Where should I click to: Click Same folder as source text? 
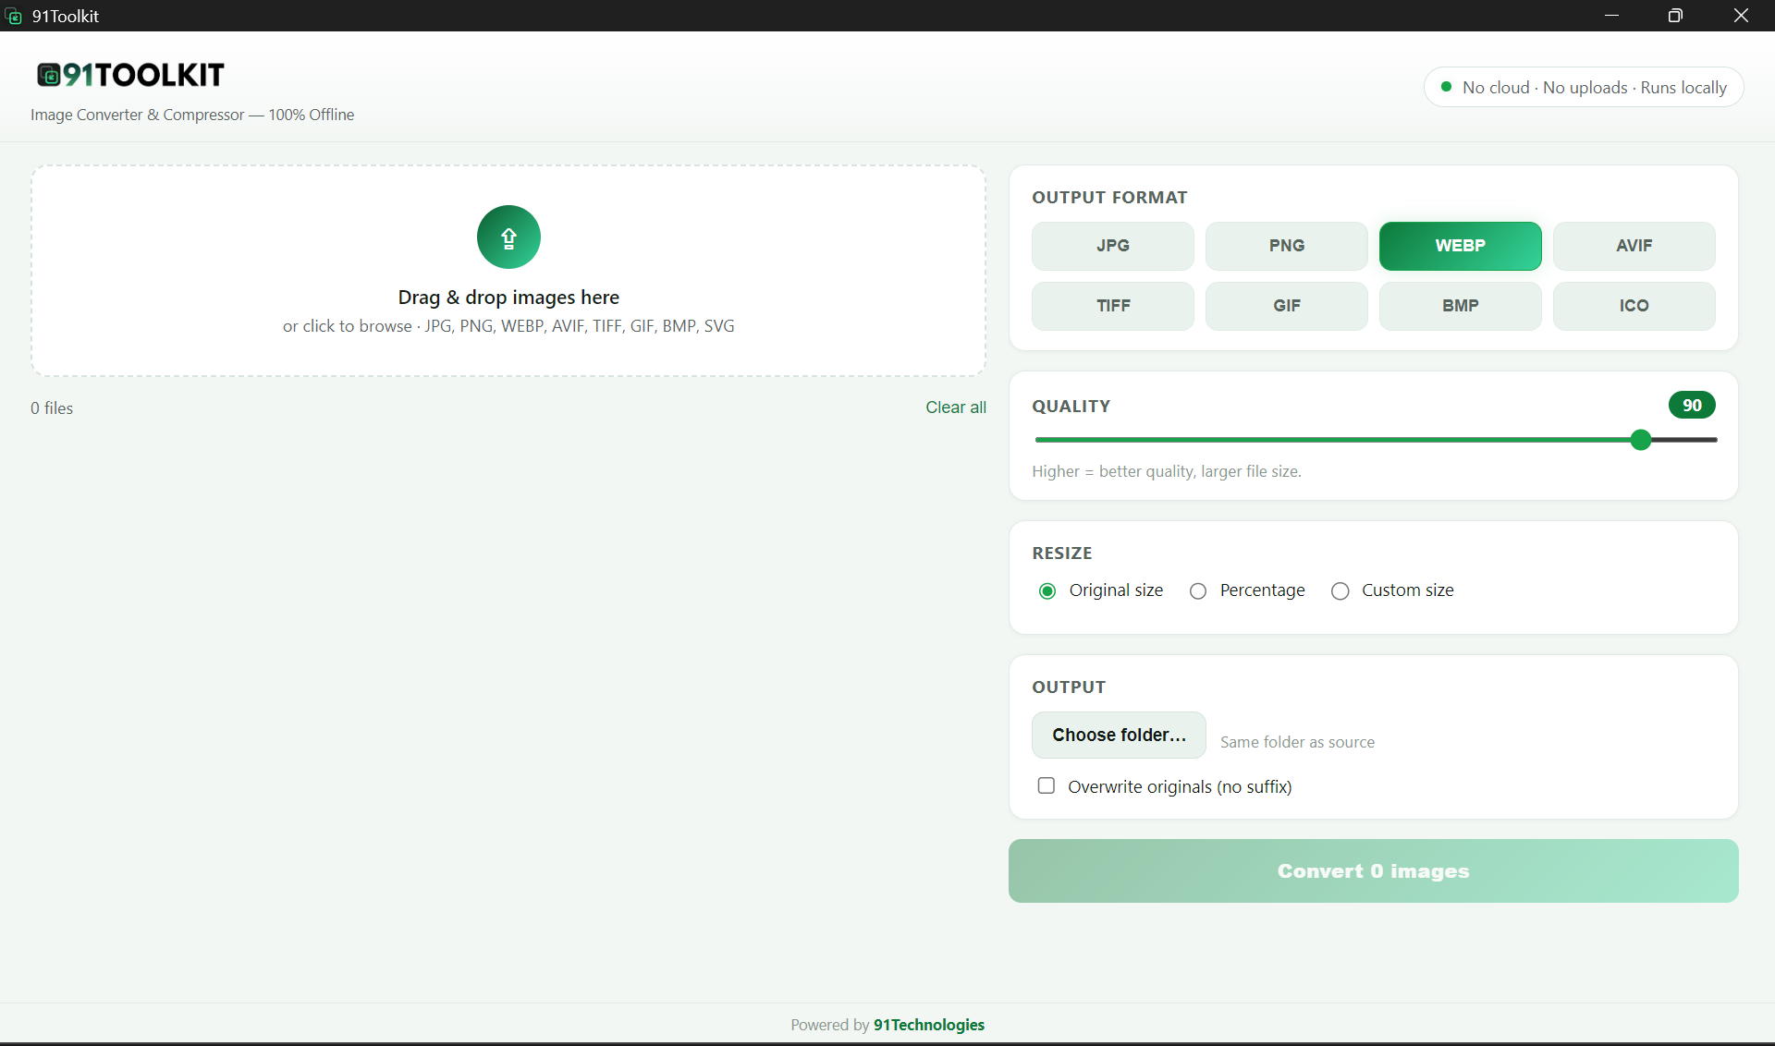(1297, 742)
